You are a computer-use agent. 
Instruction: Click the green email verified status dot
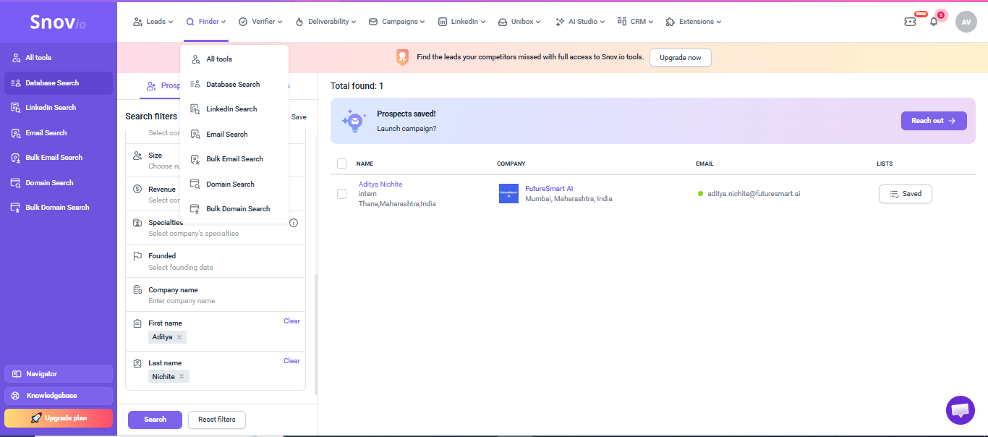(x=701, y=193)
